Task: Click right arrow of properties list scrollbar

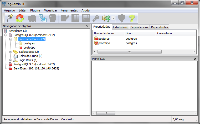Action: pyautogui.click(x=194, y=51)
